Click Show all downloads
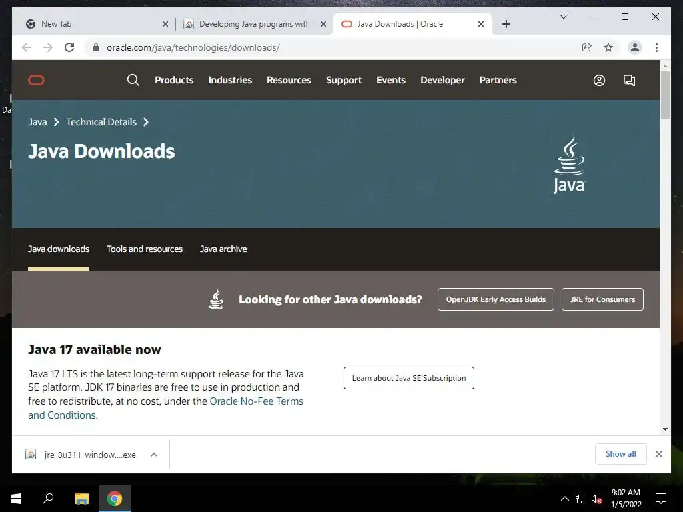 (621, 454)
